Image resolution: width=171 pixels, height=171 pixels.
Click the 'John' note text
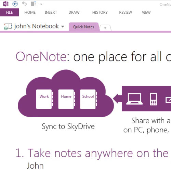(x=35, y=166)
